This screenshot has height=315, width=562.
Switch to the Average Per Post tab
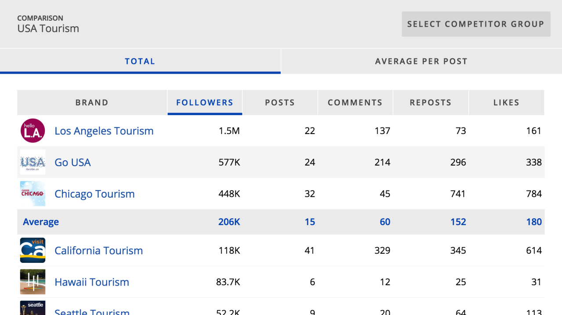point(421,61)
